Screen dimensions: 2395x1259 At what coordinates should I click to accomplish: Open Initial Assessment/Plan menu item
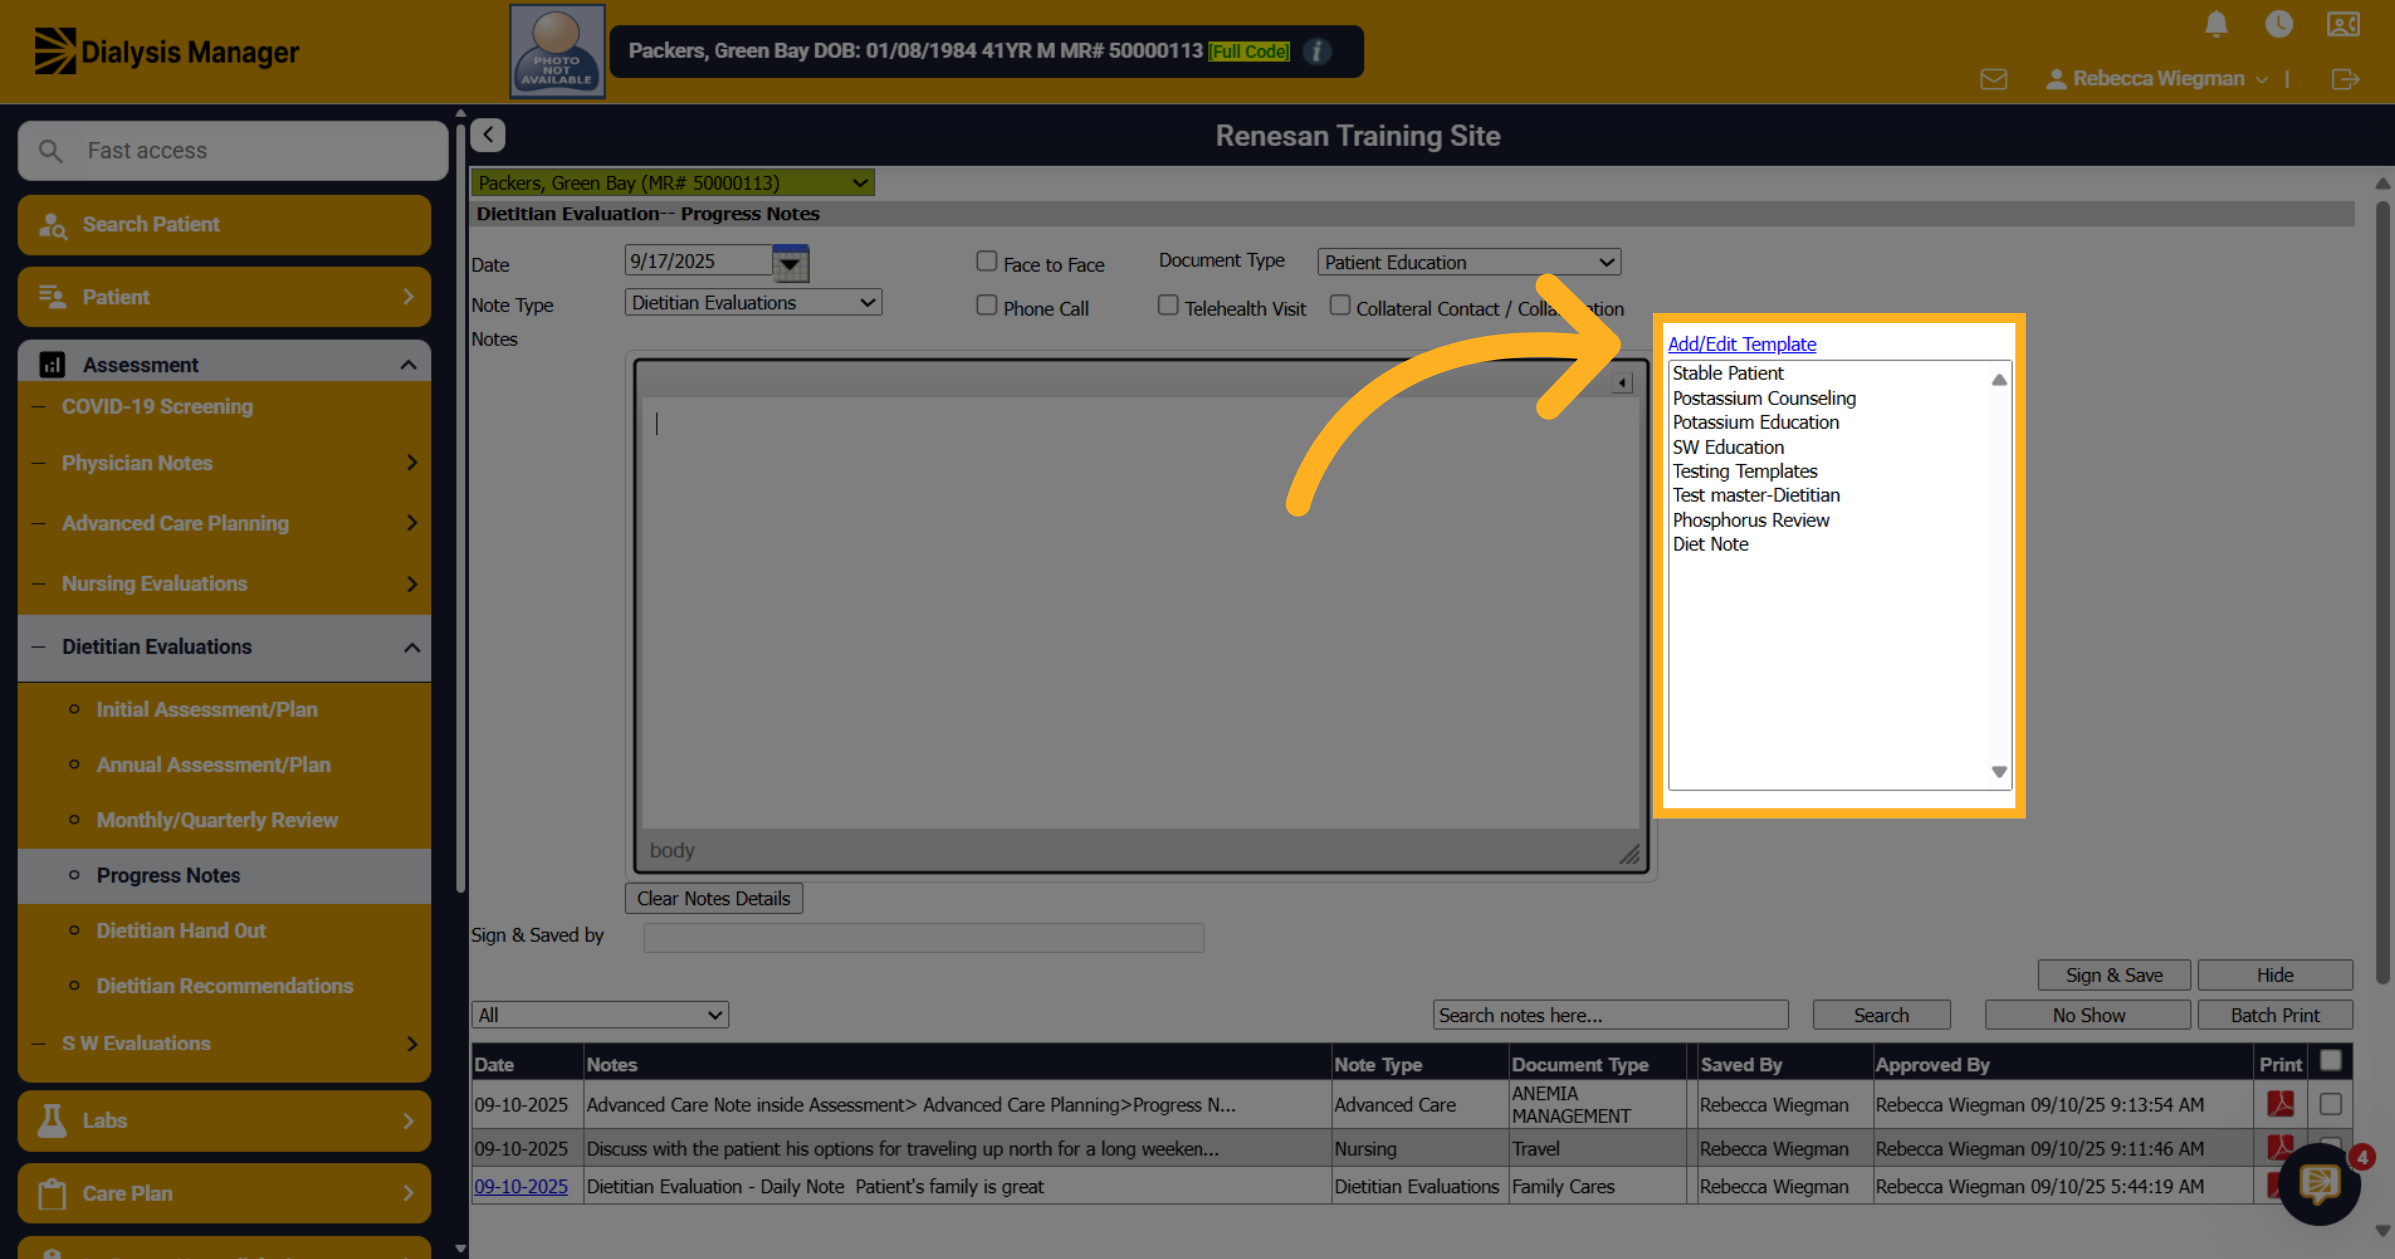[207, 709]
